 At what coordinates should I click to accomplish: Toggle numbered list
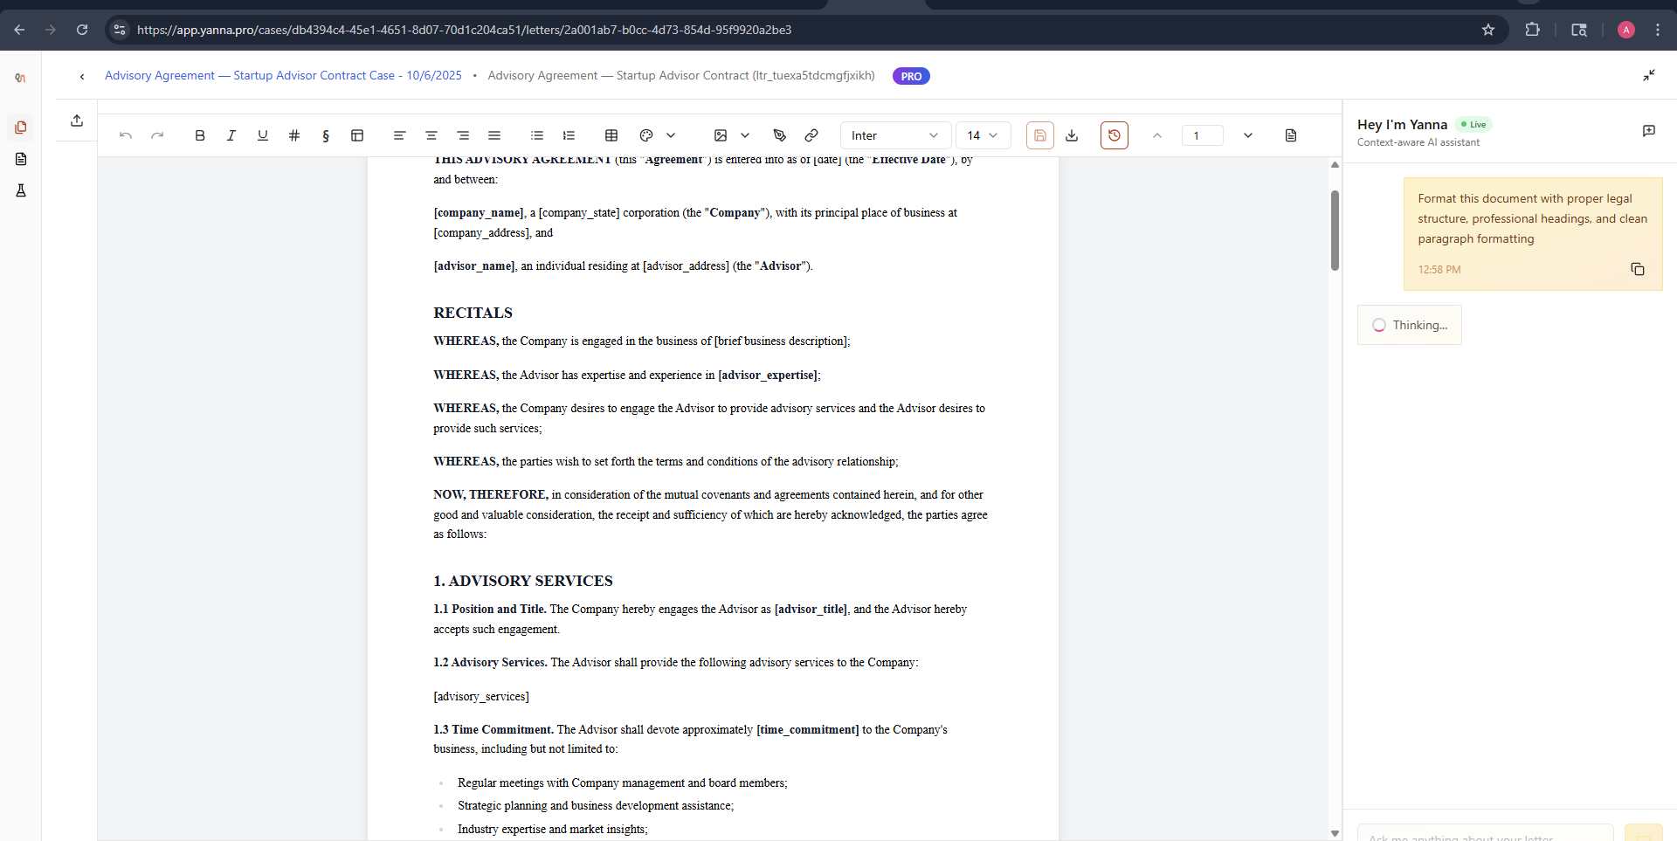click(569, 135)
